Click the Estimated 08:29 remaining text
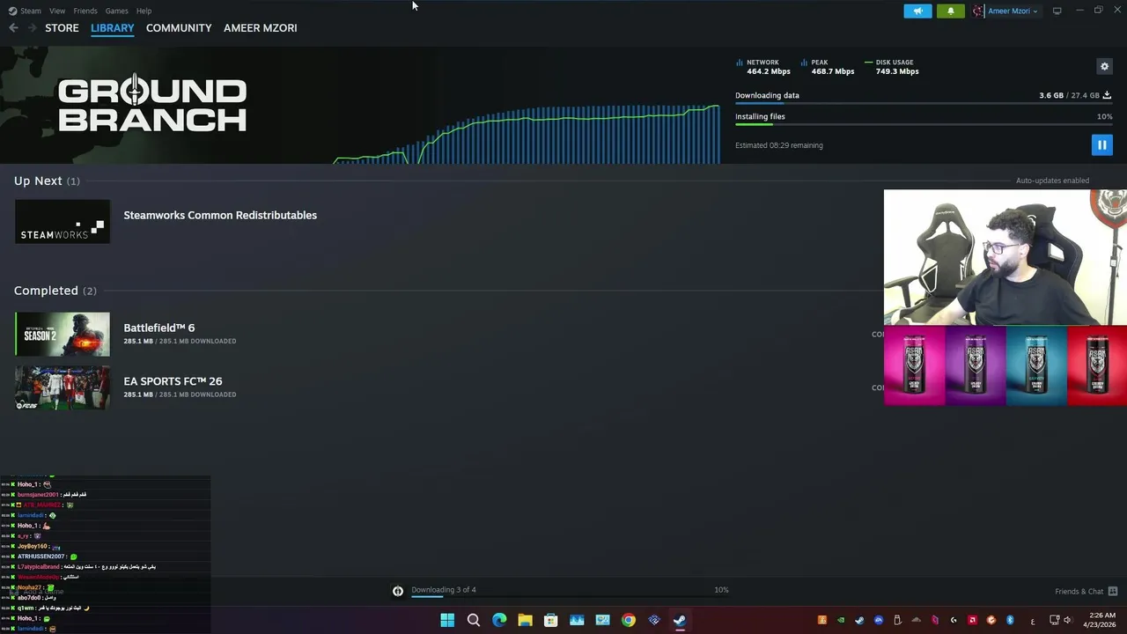The image size is (1127, 634). pyautogui.click(x=779, y=145)
